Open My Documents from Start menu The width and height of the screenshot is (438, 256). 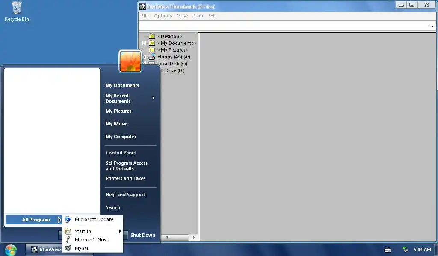coord(122,85)
